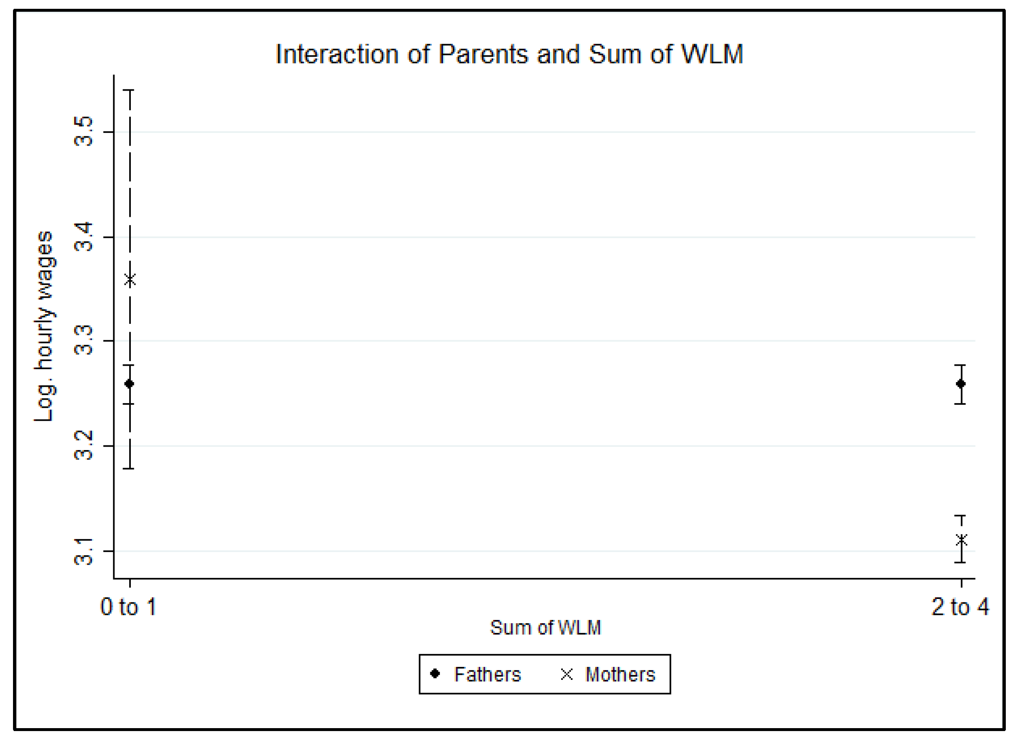Click the "Sum of WLM" x-axis title
The width and height of the screenshot is (1023, 747).
click(x=545, y=627)
